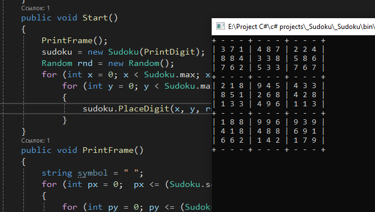Click the last digit row in console grid
375x212 pixels.
(269, 140)
